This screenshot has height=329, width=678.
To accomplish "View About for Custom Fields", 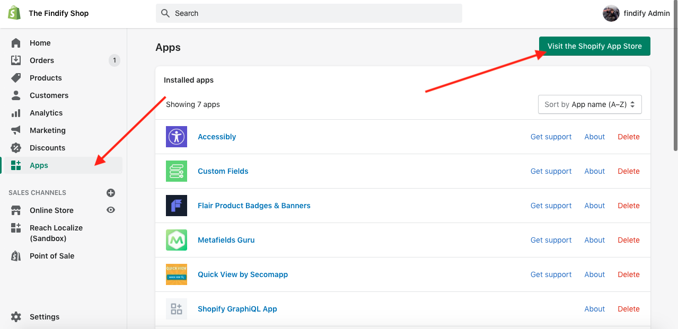I will point(595,171).
